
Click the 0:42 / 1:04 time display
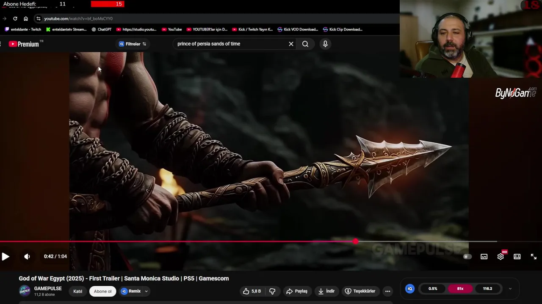[x=55, y=256]
